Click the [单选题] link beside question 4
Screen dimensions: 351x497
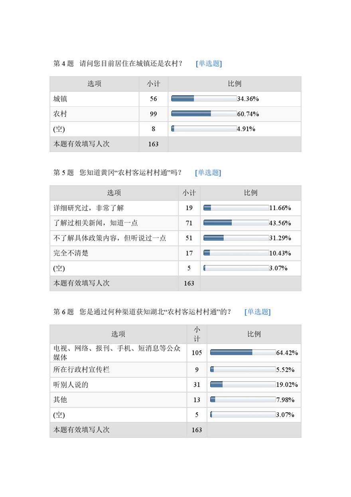[209, 64]
